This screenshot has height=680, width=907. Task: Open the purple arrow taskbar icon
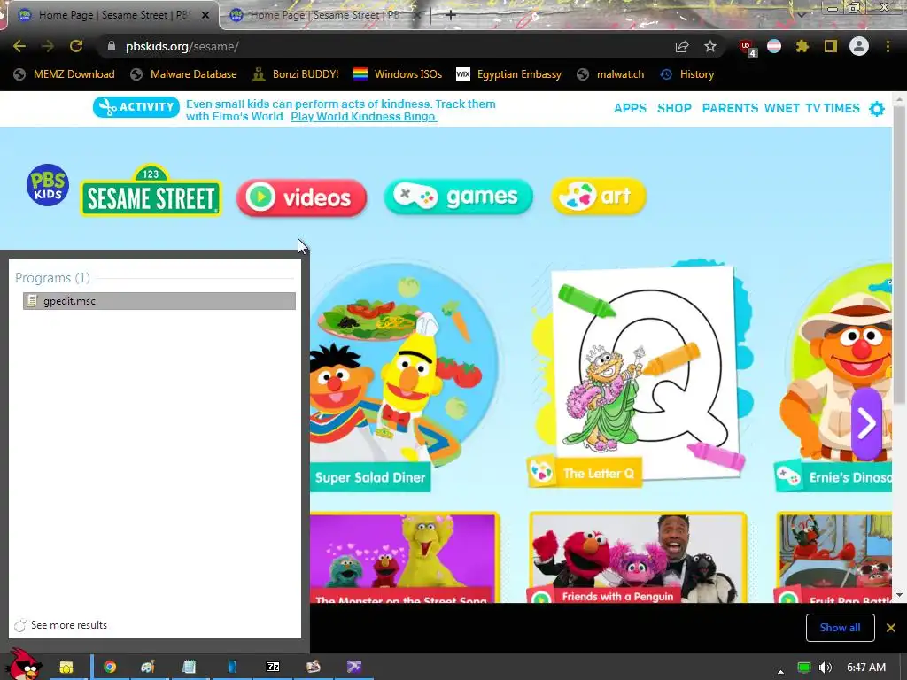coord(354,668)
